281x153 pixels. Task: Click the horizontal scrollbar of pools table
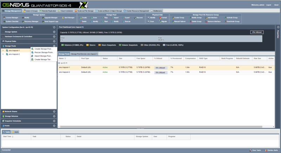tap(161, 127)
